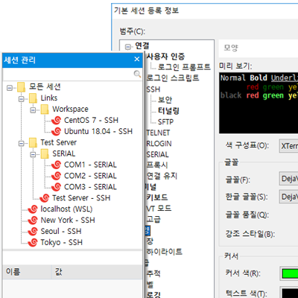The height and width of the screenshot is (298, 298).
Task: Select 연결 유지 in category tree
Action: click(162, 176)
